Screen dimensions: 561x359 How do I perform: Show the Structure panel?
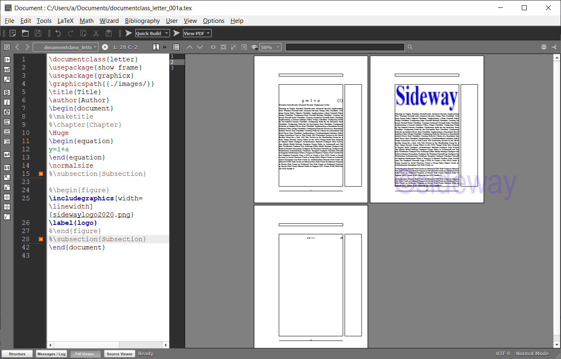(17, 354)
